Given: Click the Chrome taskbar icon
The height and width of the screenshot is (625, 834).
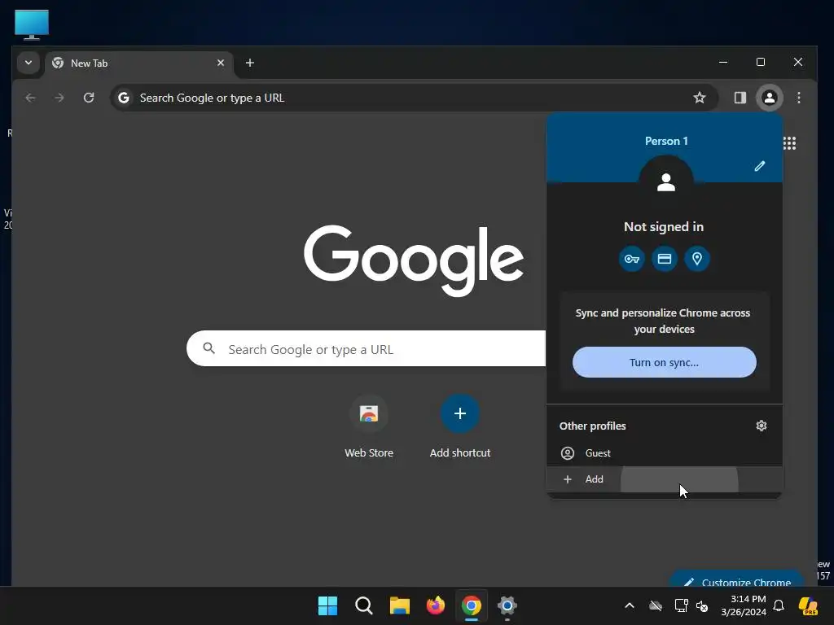Looking at the screenshot, I should (x=472, y=605).
